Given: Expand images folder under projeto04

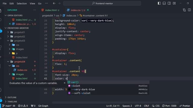Looking at the screenshot, I should [20, 74].
